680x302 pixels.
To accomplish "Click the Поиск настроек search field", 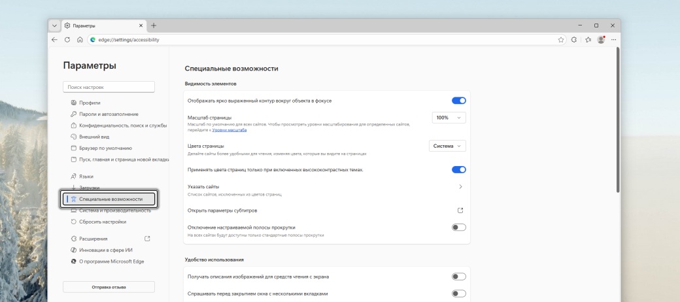I will (109, 86).
